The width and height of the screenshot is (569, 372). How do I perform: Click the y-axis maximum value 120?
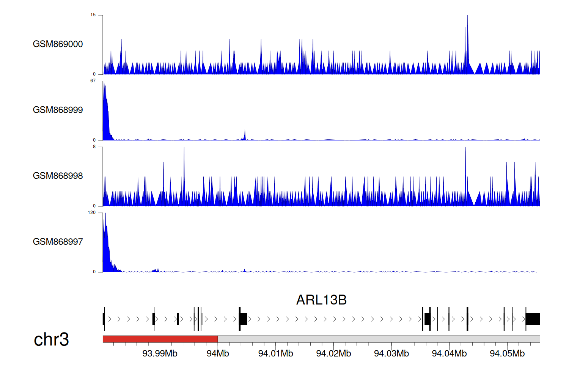click(x=92, y=213)
